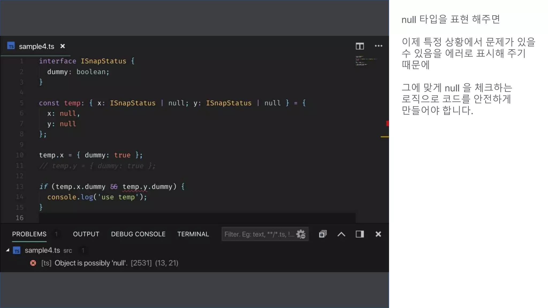Click the yellow marker in overview ruler
Viewport: 548px width, 308px height.
[x=385, y=137]
